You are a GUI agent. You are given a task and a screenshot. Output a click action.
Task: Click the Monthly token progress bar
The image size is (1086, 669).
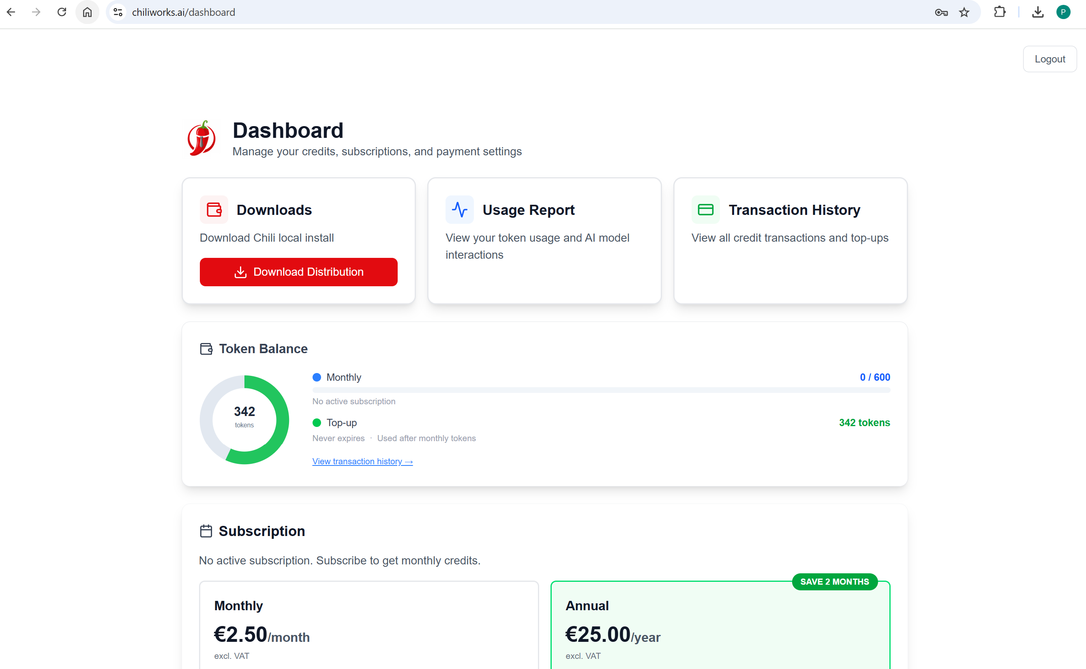601,390
